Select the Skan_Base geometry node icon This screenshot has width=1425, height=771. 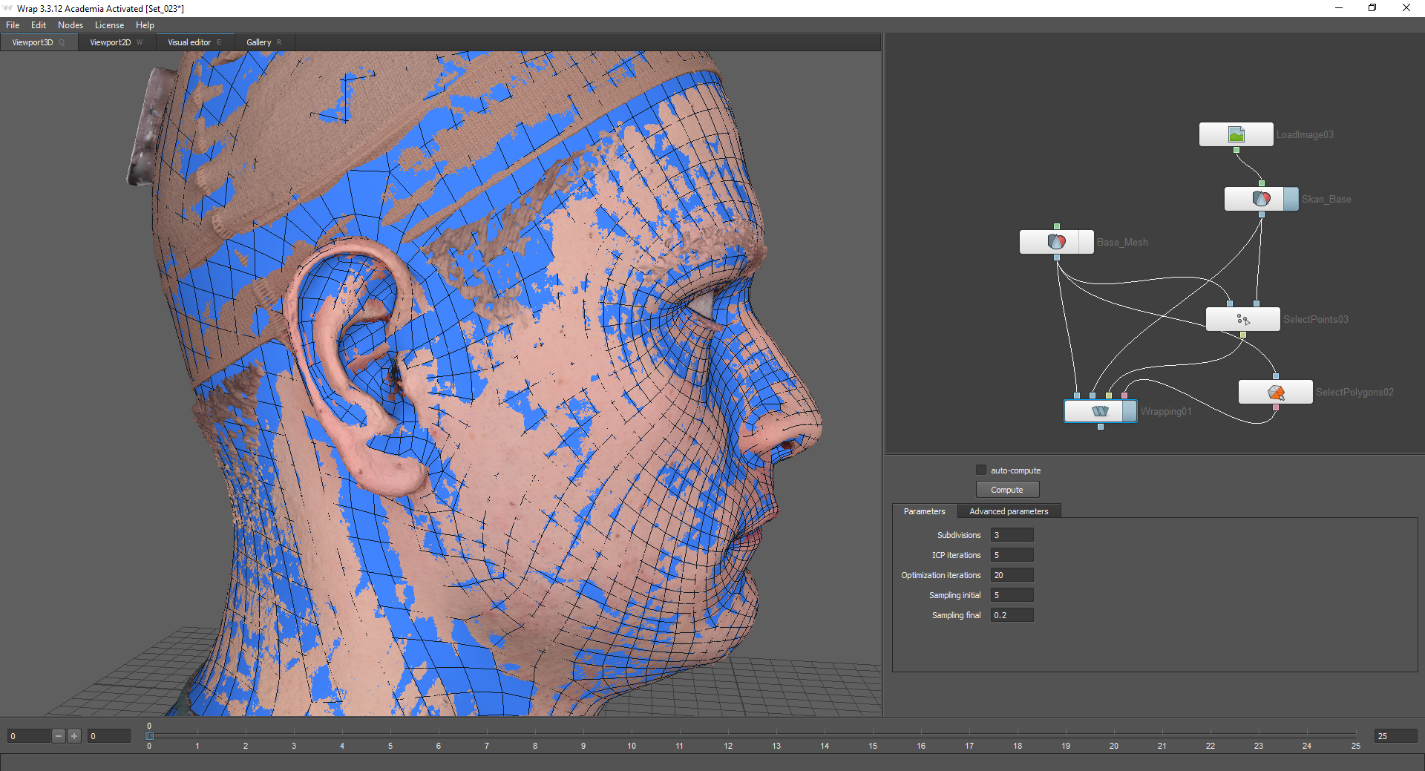coord(1261,199)
